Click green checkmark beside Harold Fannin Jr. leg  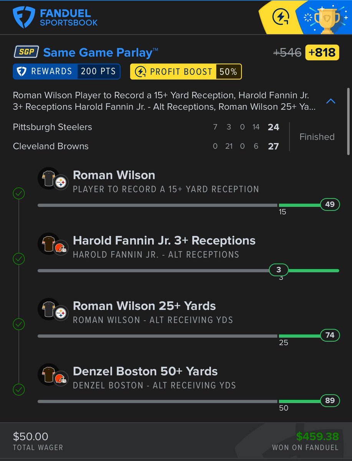click(19, 259)
